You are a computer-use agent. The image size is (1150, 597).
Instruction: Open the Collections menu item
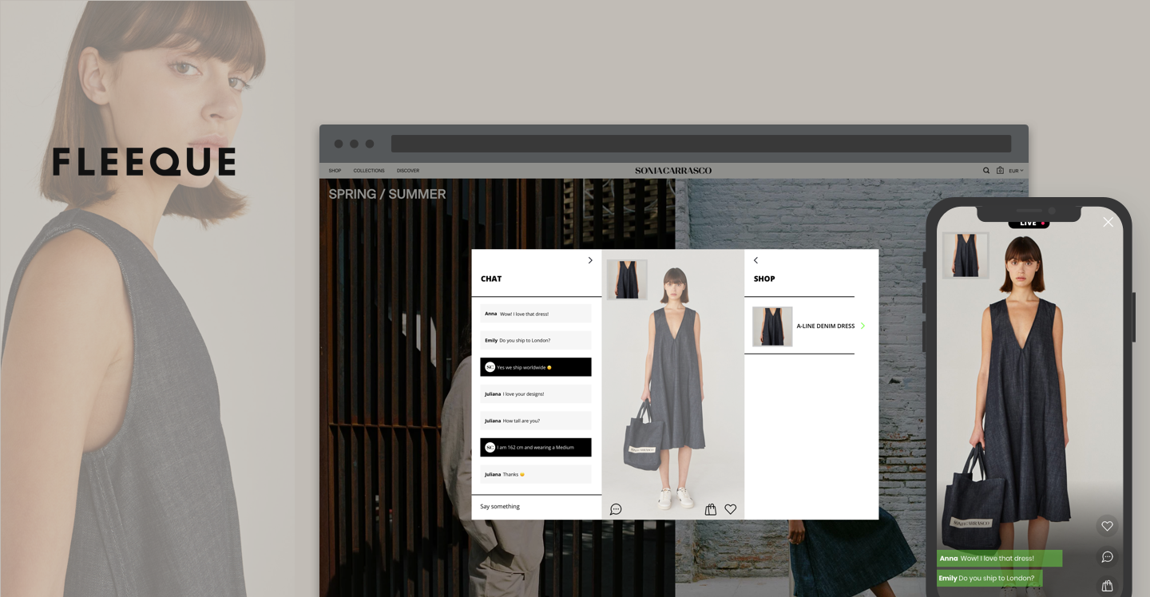pos(369,171)
